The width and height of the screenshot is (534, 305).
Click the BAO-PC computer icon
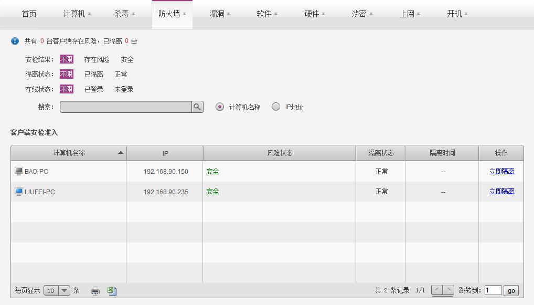(19, 171)
